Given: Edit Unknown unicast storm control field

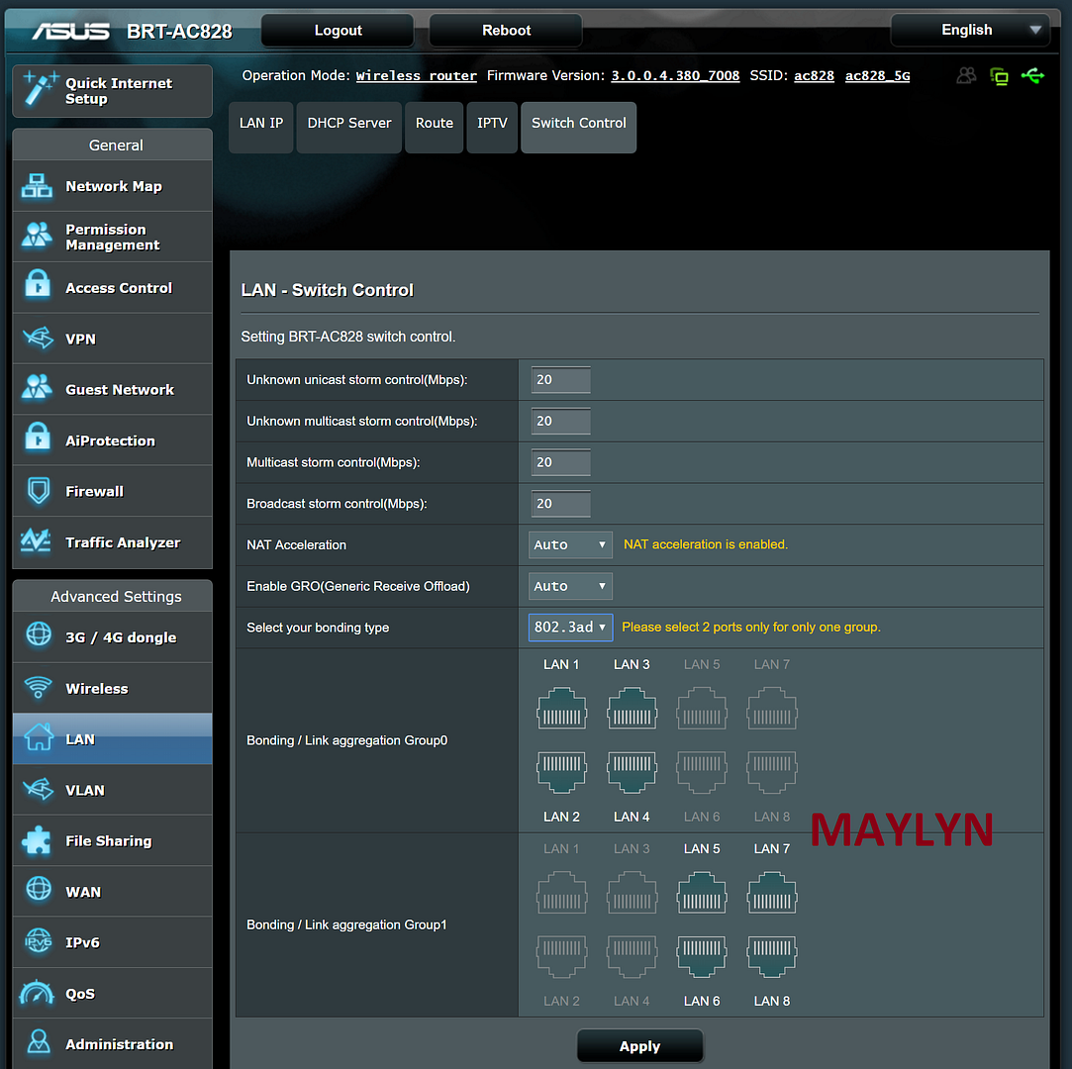Looking at the screenshot, I should tap(560, 380).
